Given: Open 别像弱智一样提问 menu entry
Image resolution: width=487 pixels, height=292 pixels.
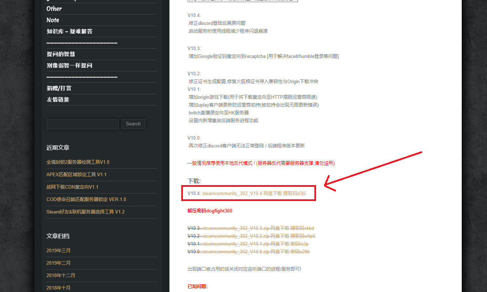Looking at the screenshot, I should pyautogui.click(x=69, y=65).
